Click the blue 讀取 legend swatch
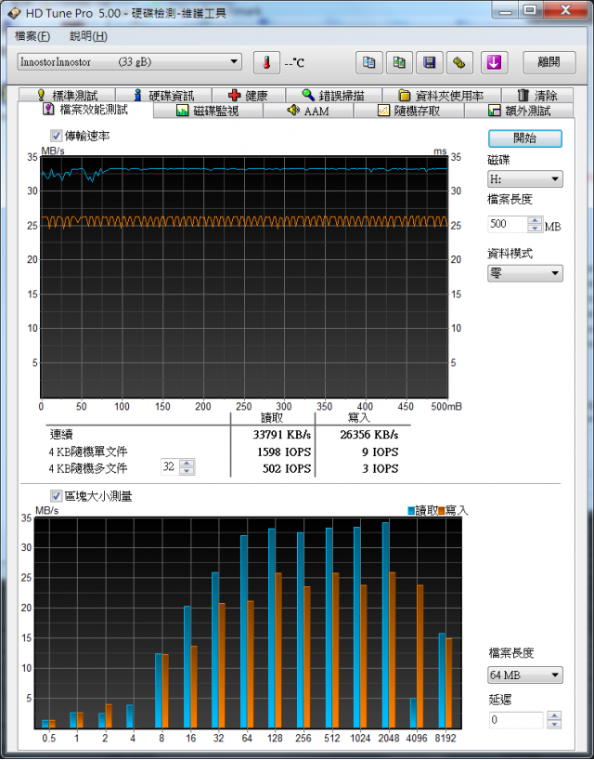 click(x=411, y=510)
